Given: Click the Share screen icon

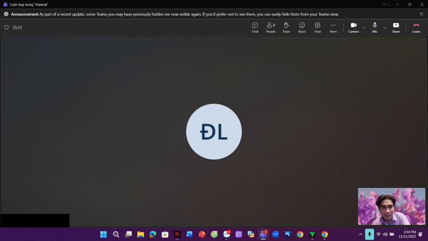Looking at the screenshot, I should (395, 27).
